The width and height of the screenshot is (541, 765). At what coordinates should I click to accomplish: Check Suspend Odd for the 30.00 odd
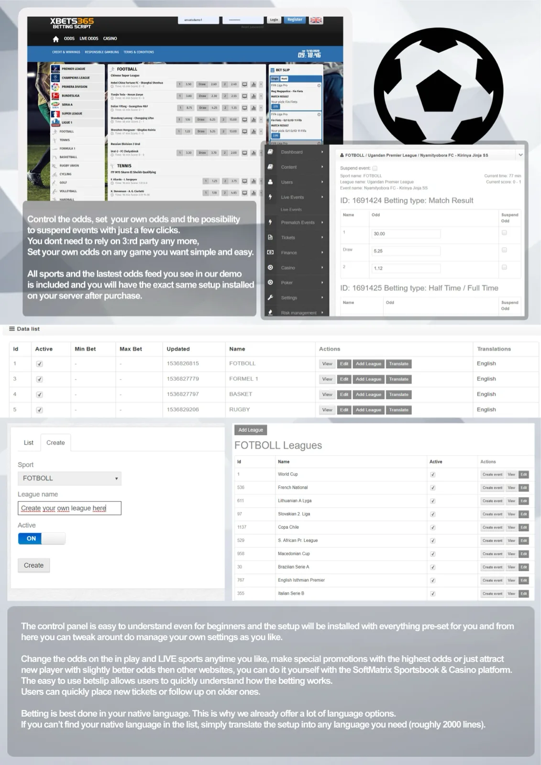coord(504,233)
